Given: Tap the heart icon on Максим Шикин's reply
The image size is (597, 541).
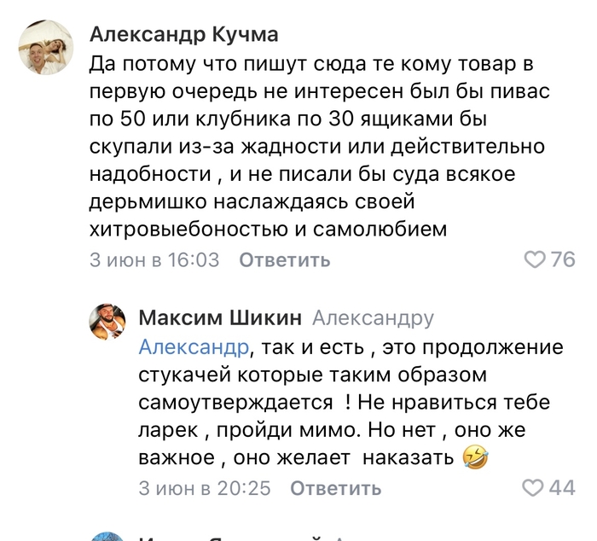Looking at the screenshot, I should [533, 488].
